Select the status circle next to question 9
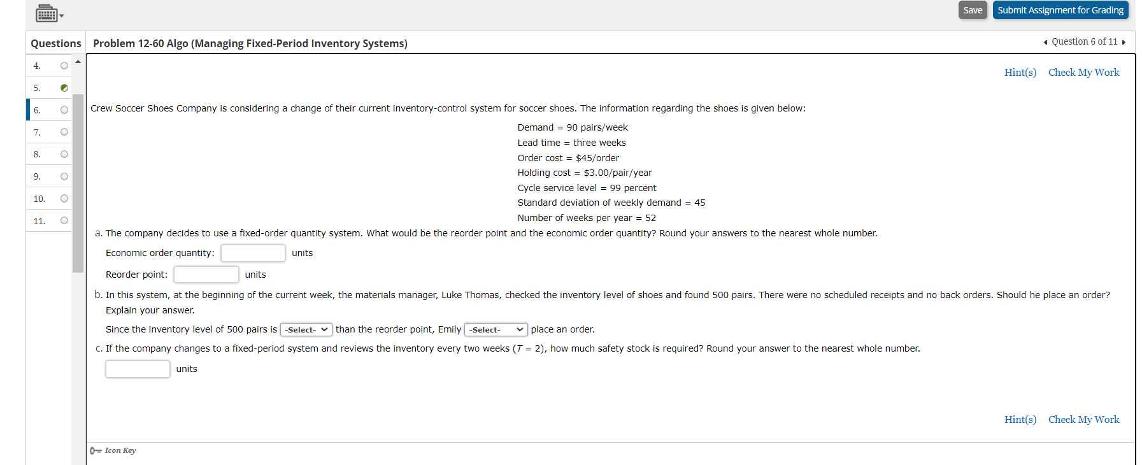Screen dimensions: 1142x465 tap(64, 176)
